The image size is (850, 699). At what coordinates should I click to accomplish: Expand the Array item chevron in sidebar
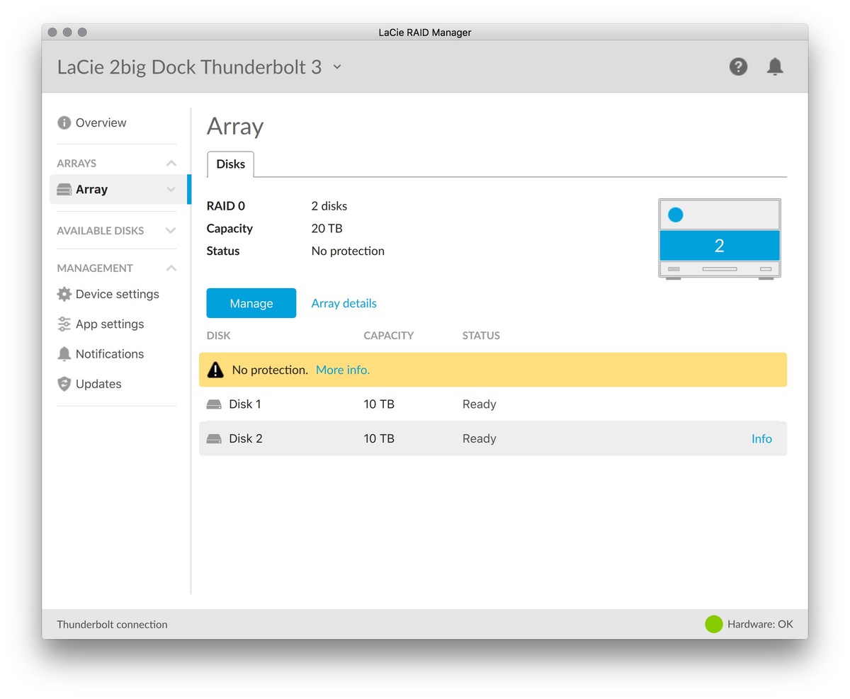(171, 190)
